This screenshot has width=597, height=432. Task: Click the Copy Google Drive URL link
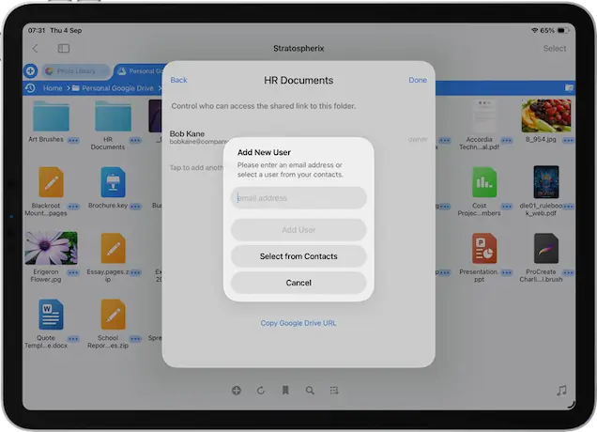tap(298, 323)
